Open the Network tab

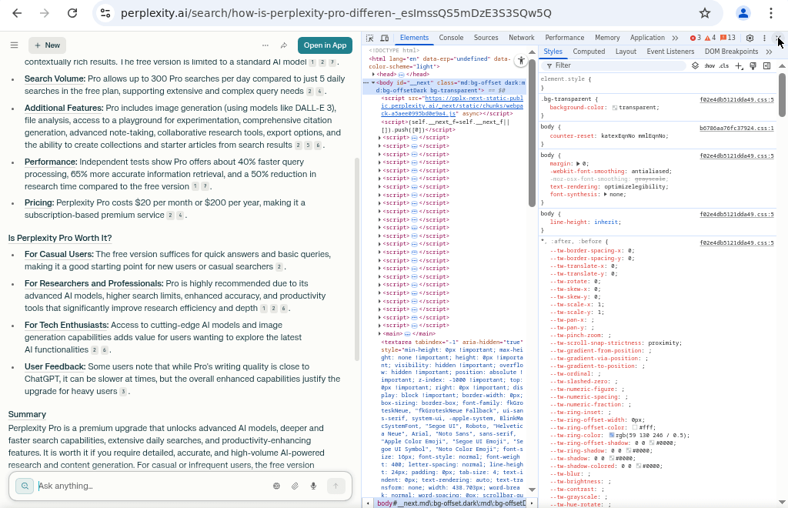522,38
